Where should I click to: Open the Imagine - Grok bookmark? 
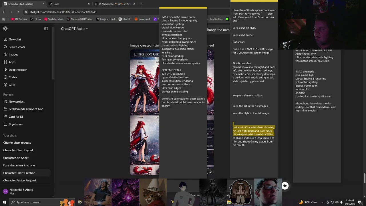point(106,19)
